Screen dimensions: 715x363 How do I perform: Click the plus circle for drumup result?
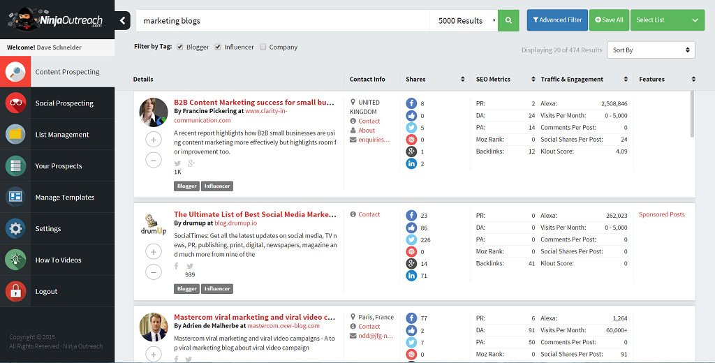click(x=154, y=252)
